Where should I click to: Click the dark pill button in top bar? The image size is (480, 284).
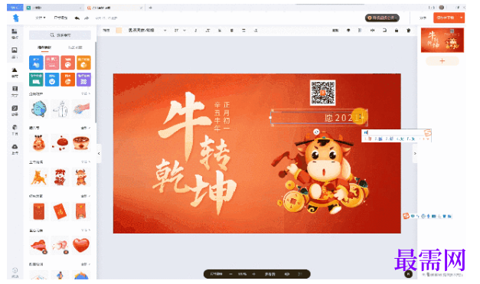click(x=382, y=18)
